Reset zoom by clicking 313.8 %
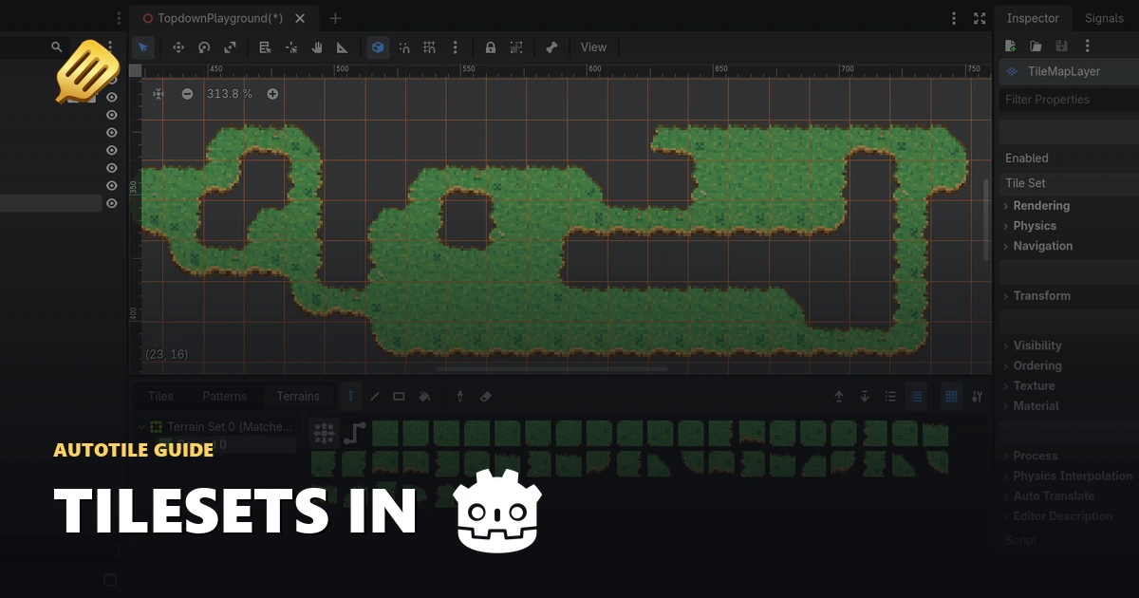Viewport: 1139px width, 598px height. coord(230,94)
